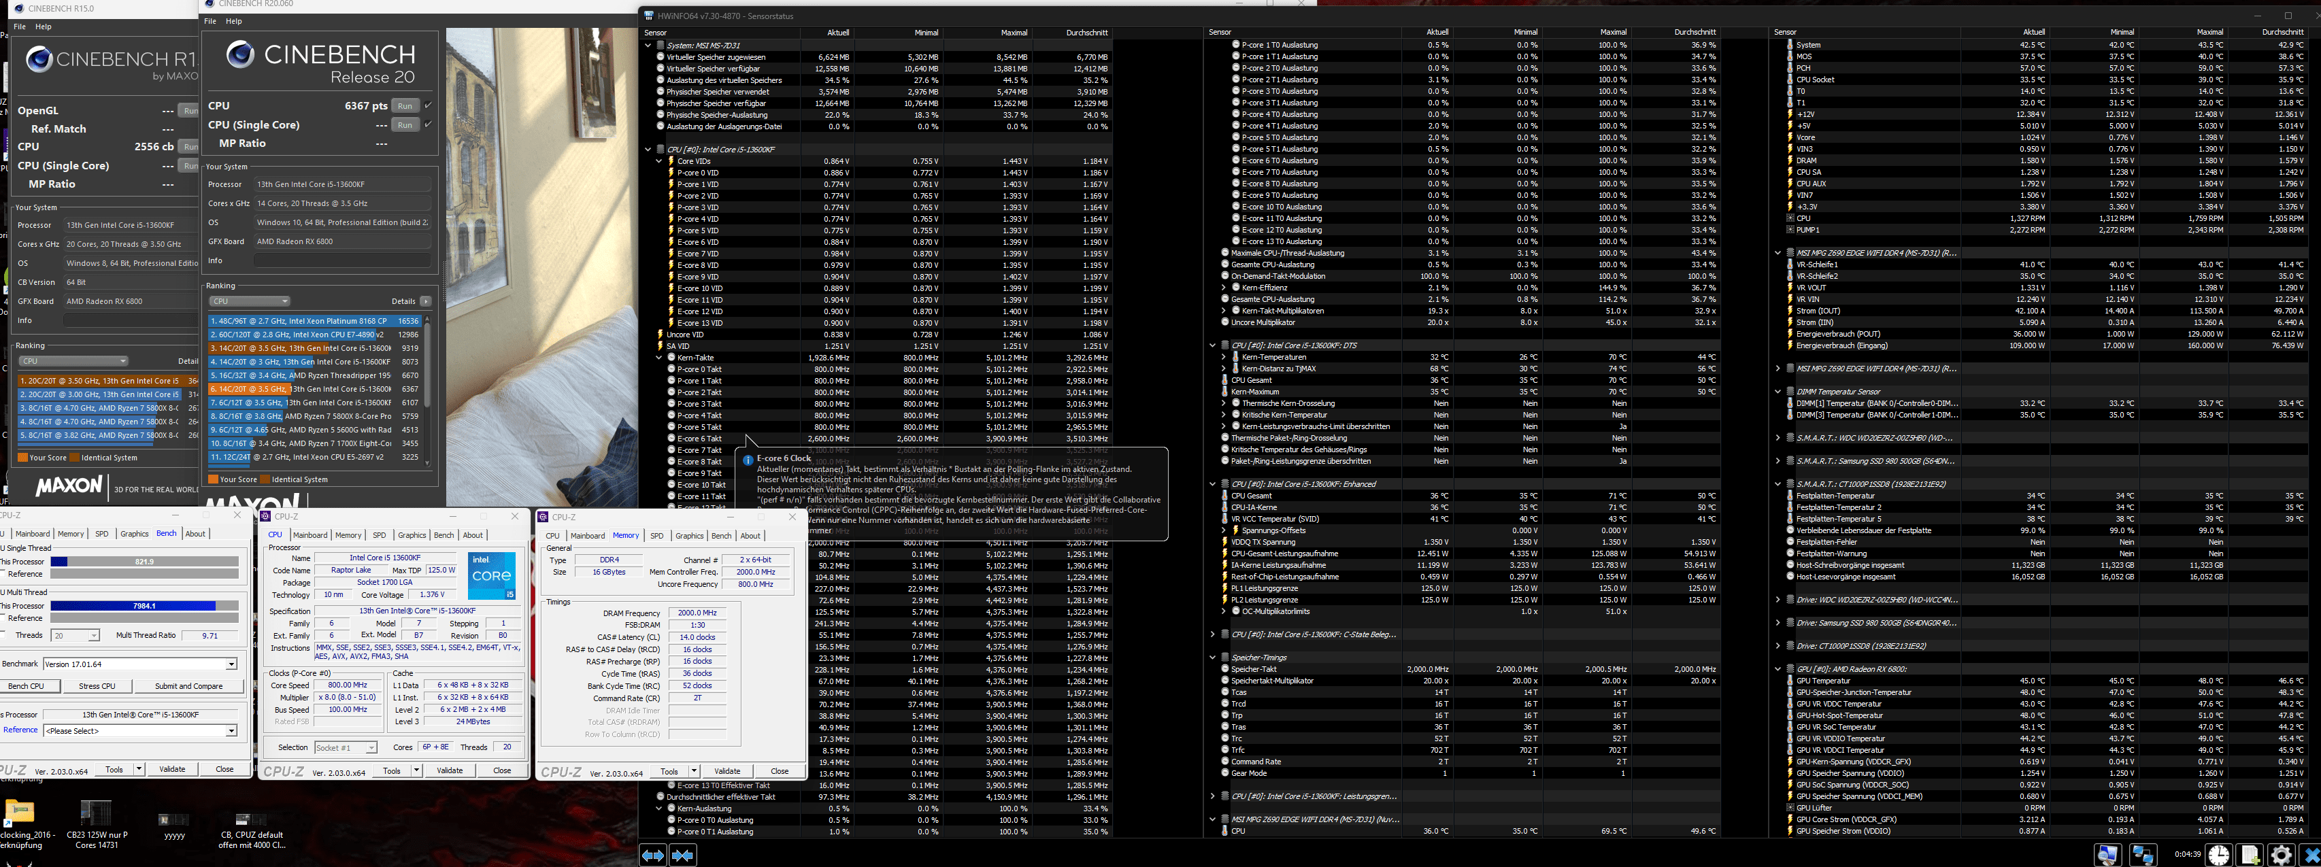The height and width of the screenshot is (867, 2321).
Task: Open HWiNFO sensor settings gear icon
Action: tap(2282, 854)
